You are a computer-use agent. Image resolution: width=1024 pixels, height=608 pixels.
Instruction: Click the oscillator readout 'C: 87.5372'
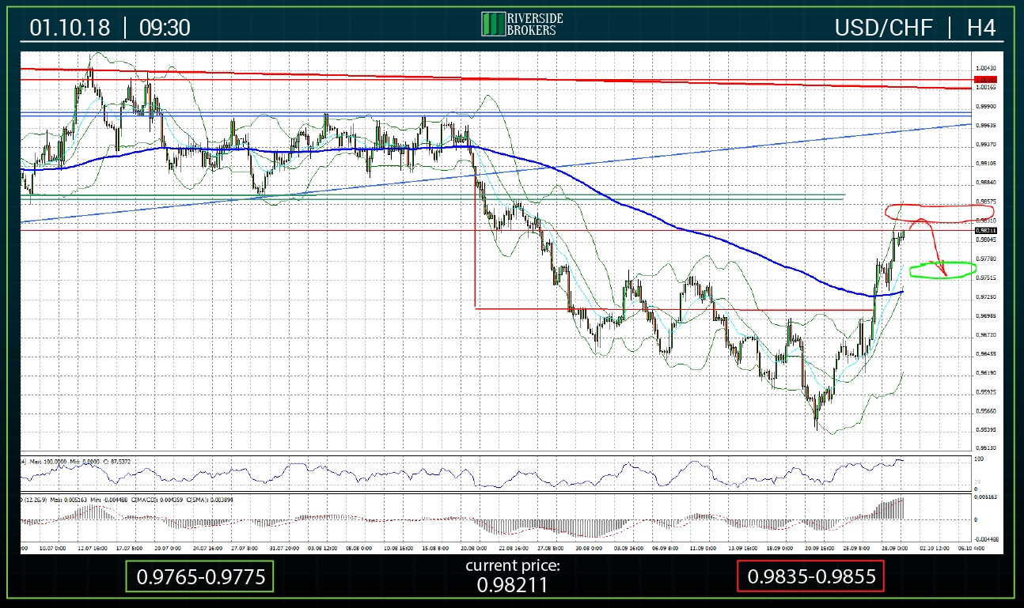coord(116,462)
